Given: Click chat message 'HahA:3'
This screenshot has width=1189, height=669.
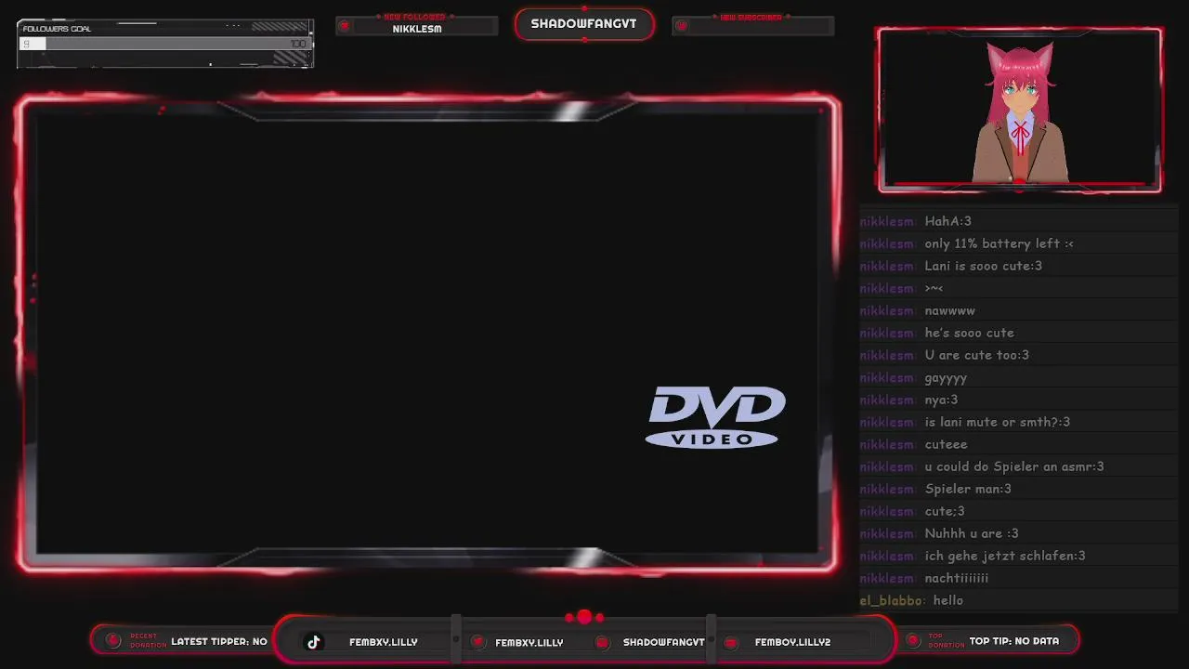Looking at the screenshot, I should (948, 221).
